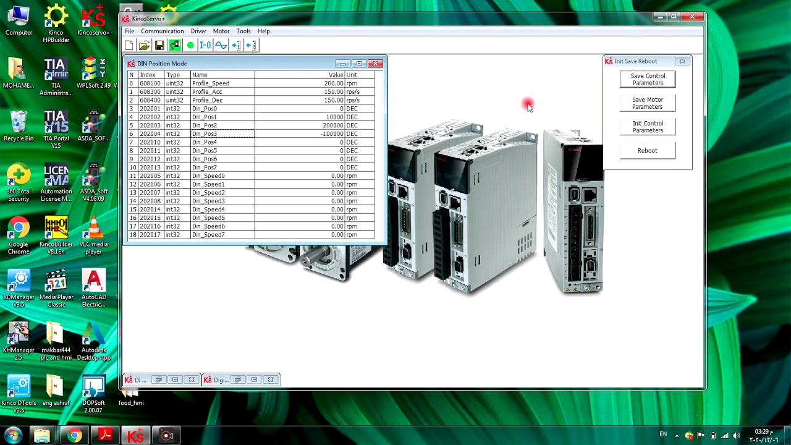This screenshot has height=445, width=791.
Task: Select the Din_Speed0 row name
Action: (x=222, y=176)
